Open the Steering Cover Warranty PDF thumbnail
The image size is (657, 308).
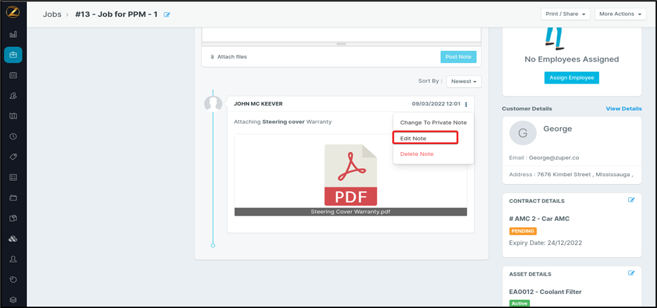(x=351, y=175)
